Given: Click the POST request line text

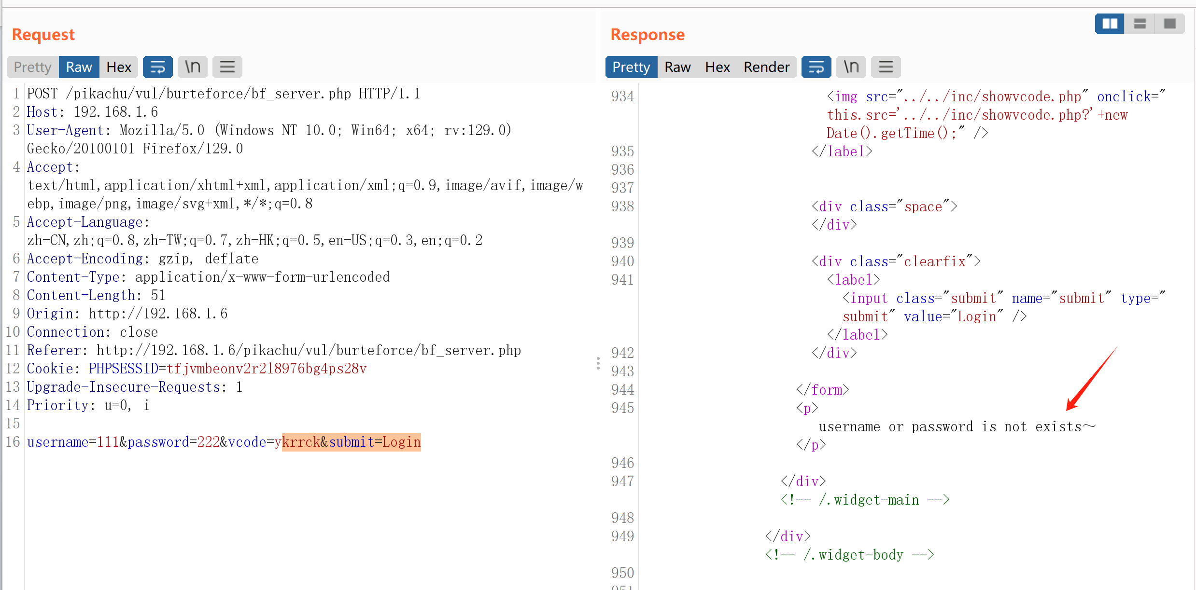Looking at the screenshot, I should (223, 94).
